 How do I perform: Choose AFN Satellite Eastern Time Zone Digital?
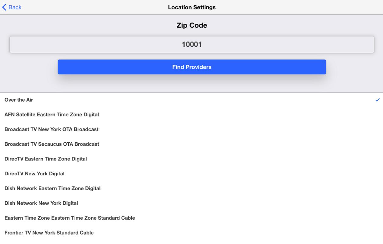pyautogui.click(x=191, y=115)
